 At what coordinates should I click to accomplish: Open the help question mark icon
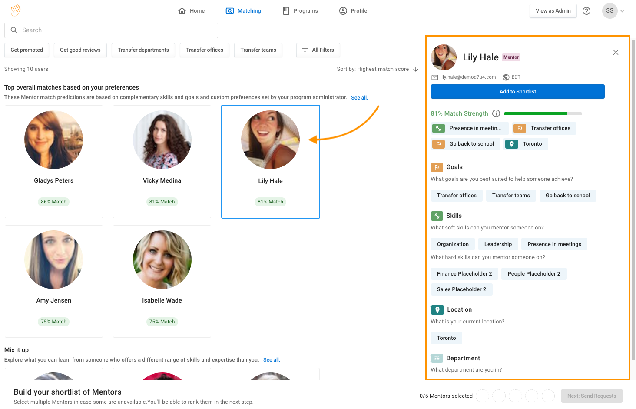tap(586, 11)
